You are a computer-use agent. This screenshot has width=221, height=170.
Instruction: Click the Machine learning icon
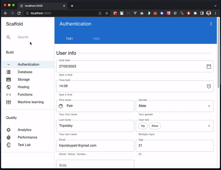point(9,102)
